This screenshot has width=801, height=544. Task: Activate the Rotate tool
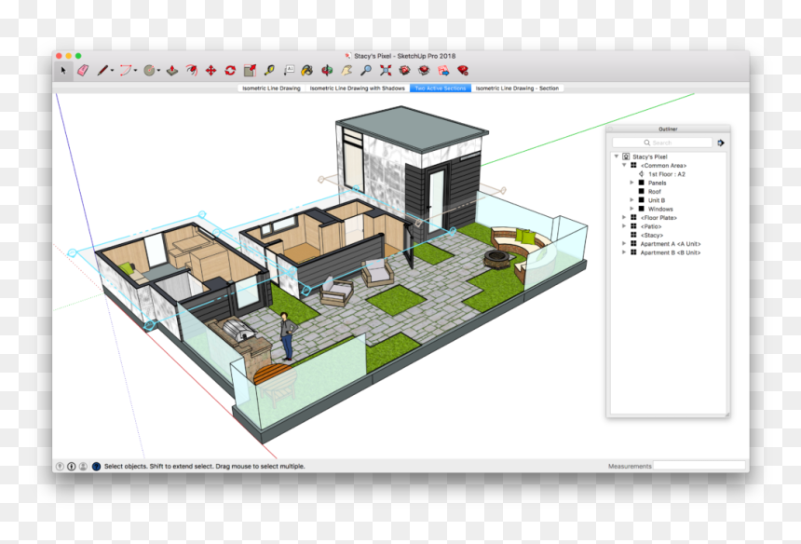[230, 71]
